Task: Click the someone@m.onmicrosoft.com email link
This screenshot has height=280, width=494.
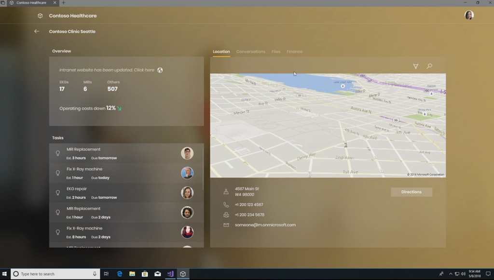Action: coord(265,225)
